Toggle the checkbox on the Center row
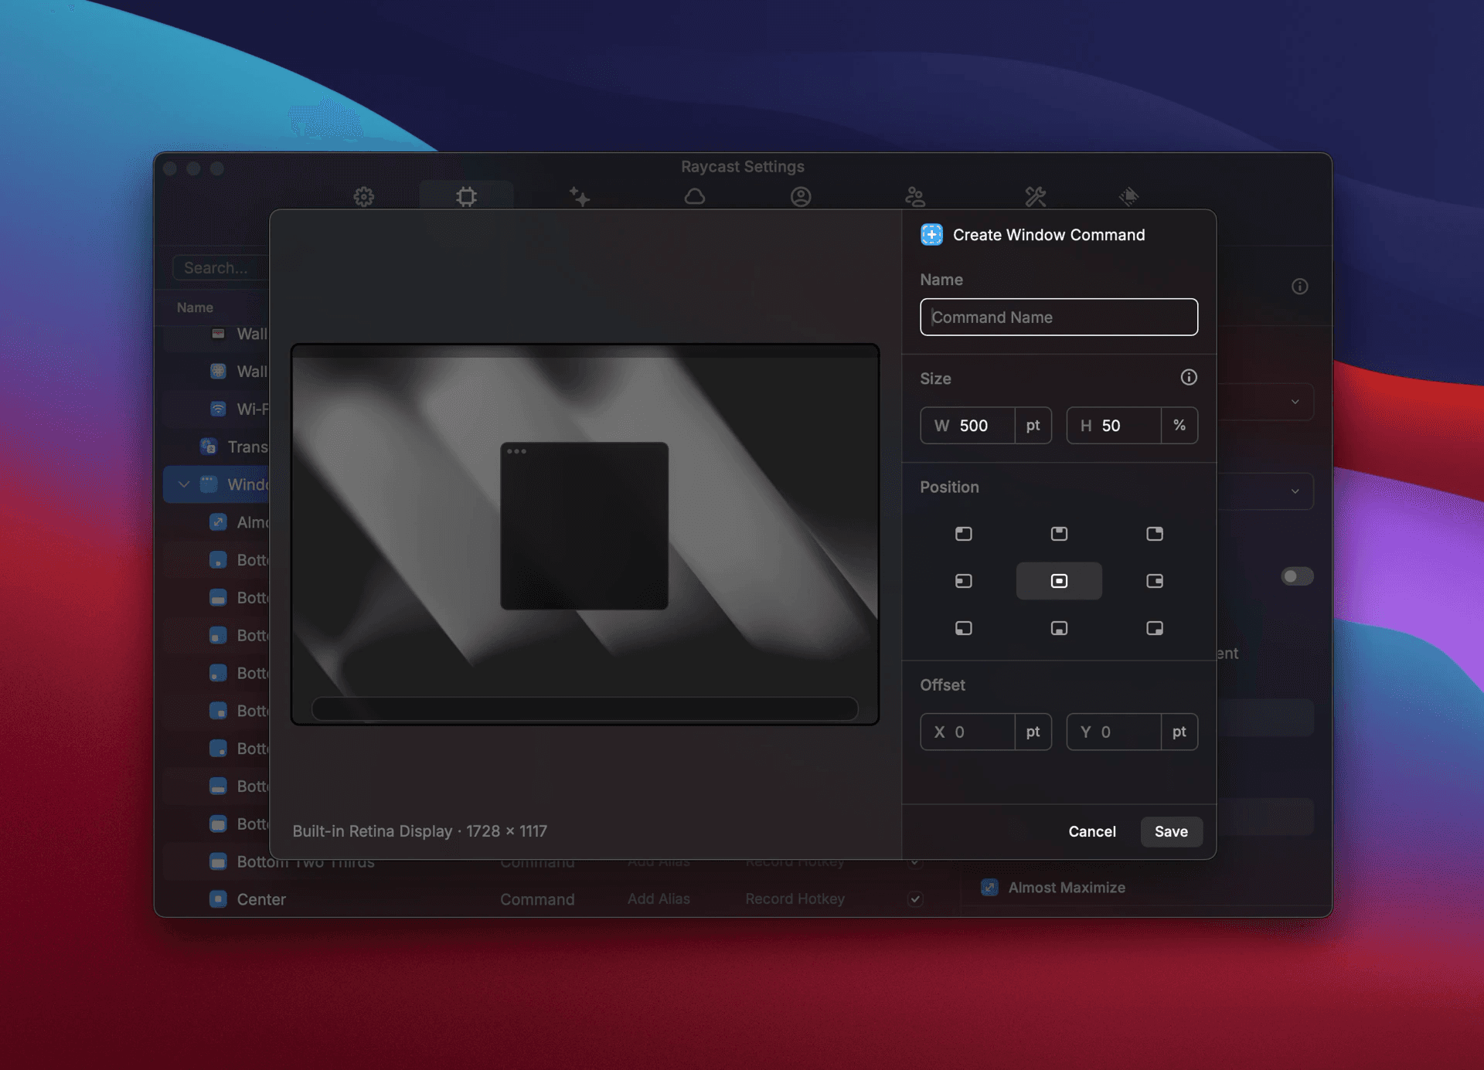The width and height of the screenshot is (1484, 1070). (x=915, y=898)
